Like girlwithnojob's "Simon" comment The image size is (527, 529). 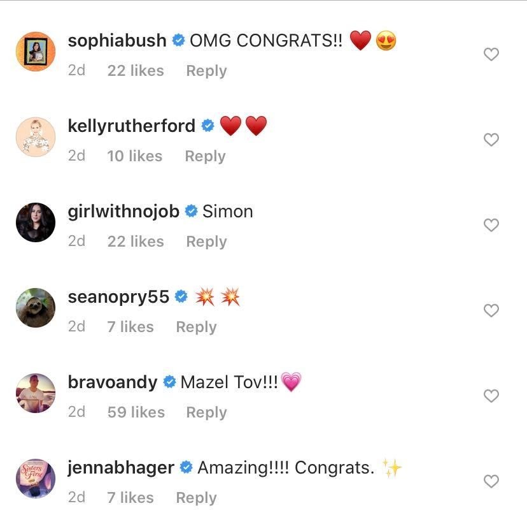(x=491, y=226)
